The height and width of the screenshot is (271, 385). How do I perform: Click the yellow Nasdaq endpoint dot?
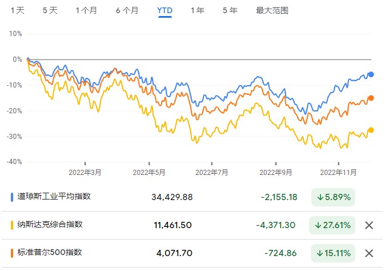pos(371,130)
